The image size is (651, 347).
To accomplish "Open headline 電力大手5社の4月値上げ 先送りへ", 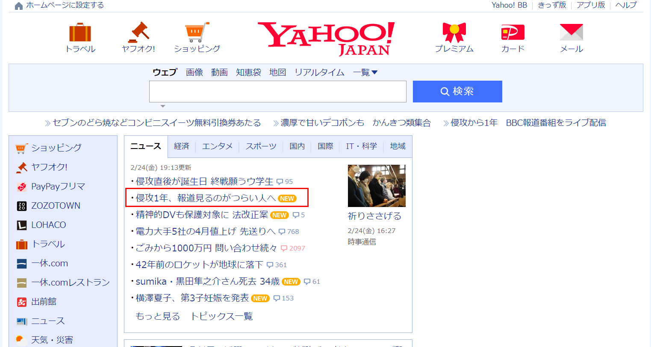I will pos(206,231).
